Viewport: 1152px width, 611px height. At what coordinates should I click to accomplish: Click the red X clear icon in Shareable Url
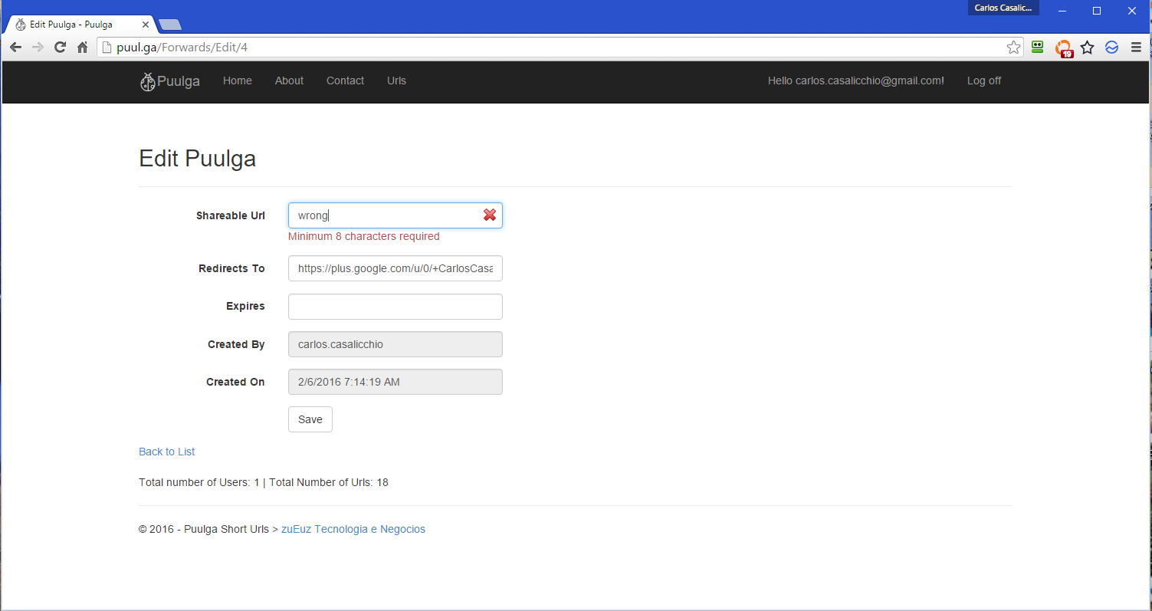pos(490,215)
